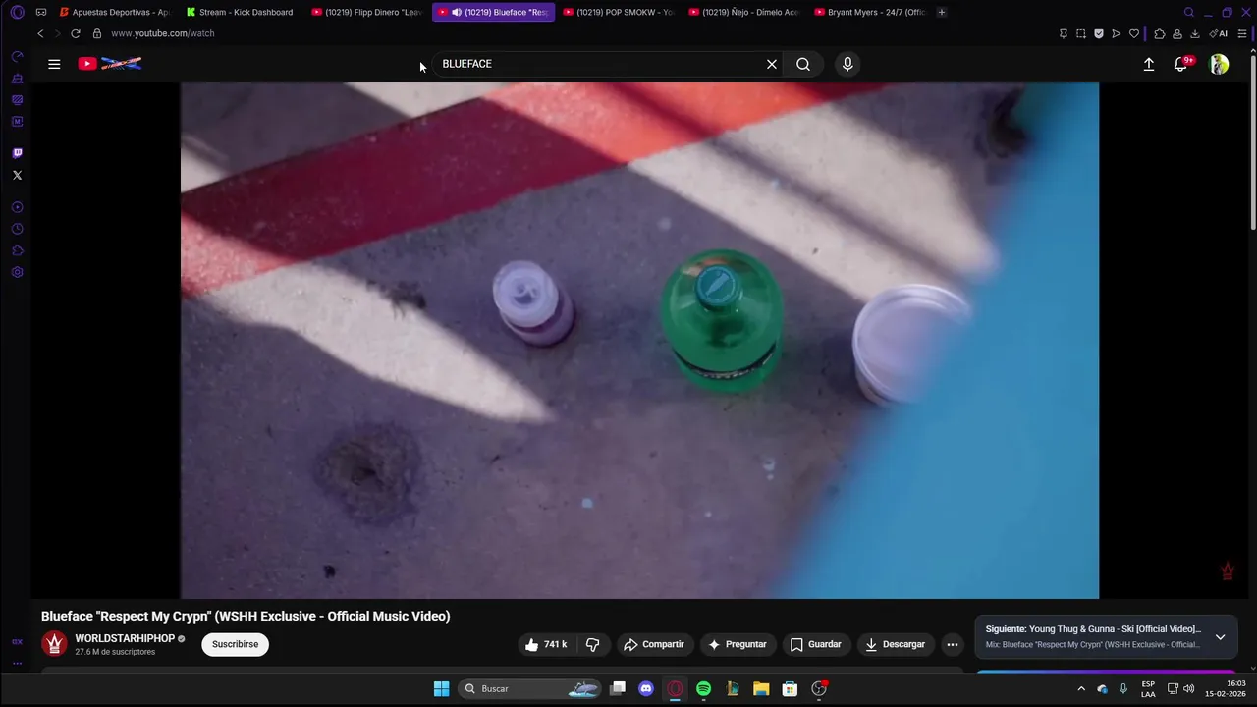Switch to Stream - Kick Dashboard tab
The width and height of the screenshot is (1257, 707).
[x=241, y=12]
